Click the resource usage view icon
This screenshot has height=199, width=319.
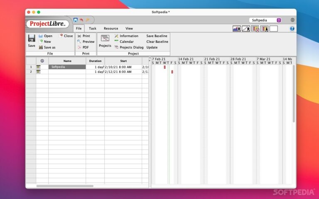pos(264,29)
